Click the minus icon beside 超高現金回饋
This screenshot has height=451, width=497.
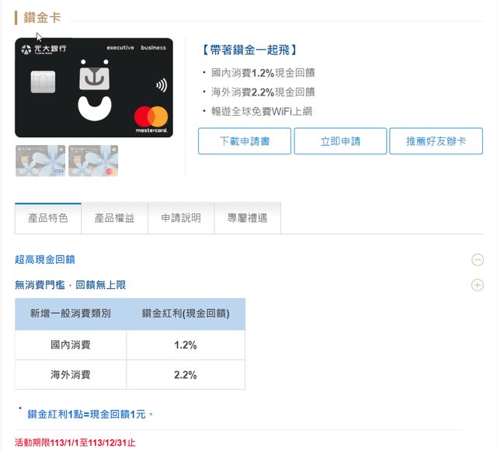[478, 260]
